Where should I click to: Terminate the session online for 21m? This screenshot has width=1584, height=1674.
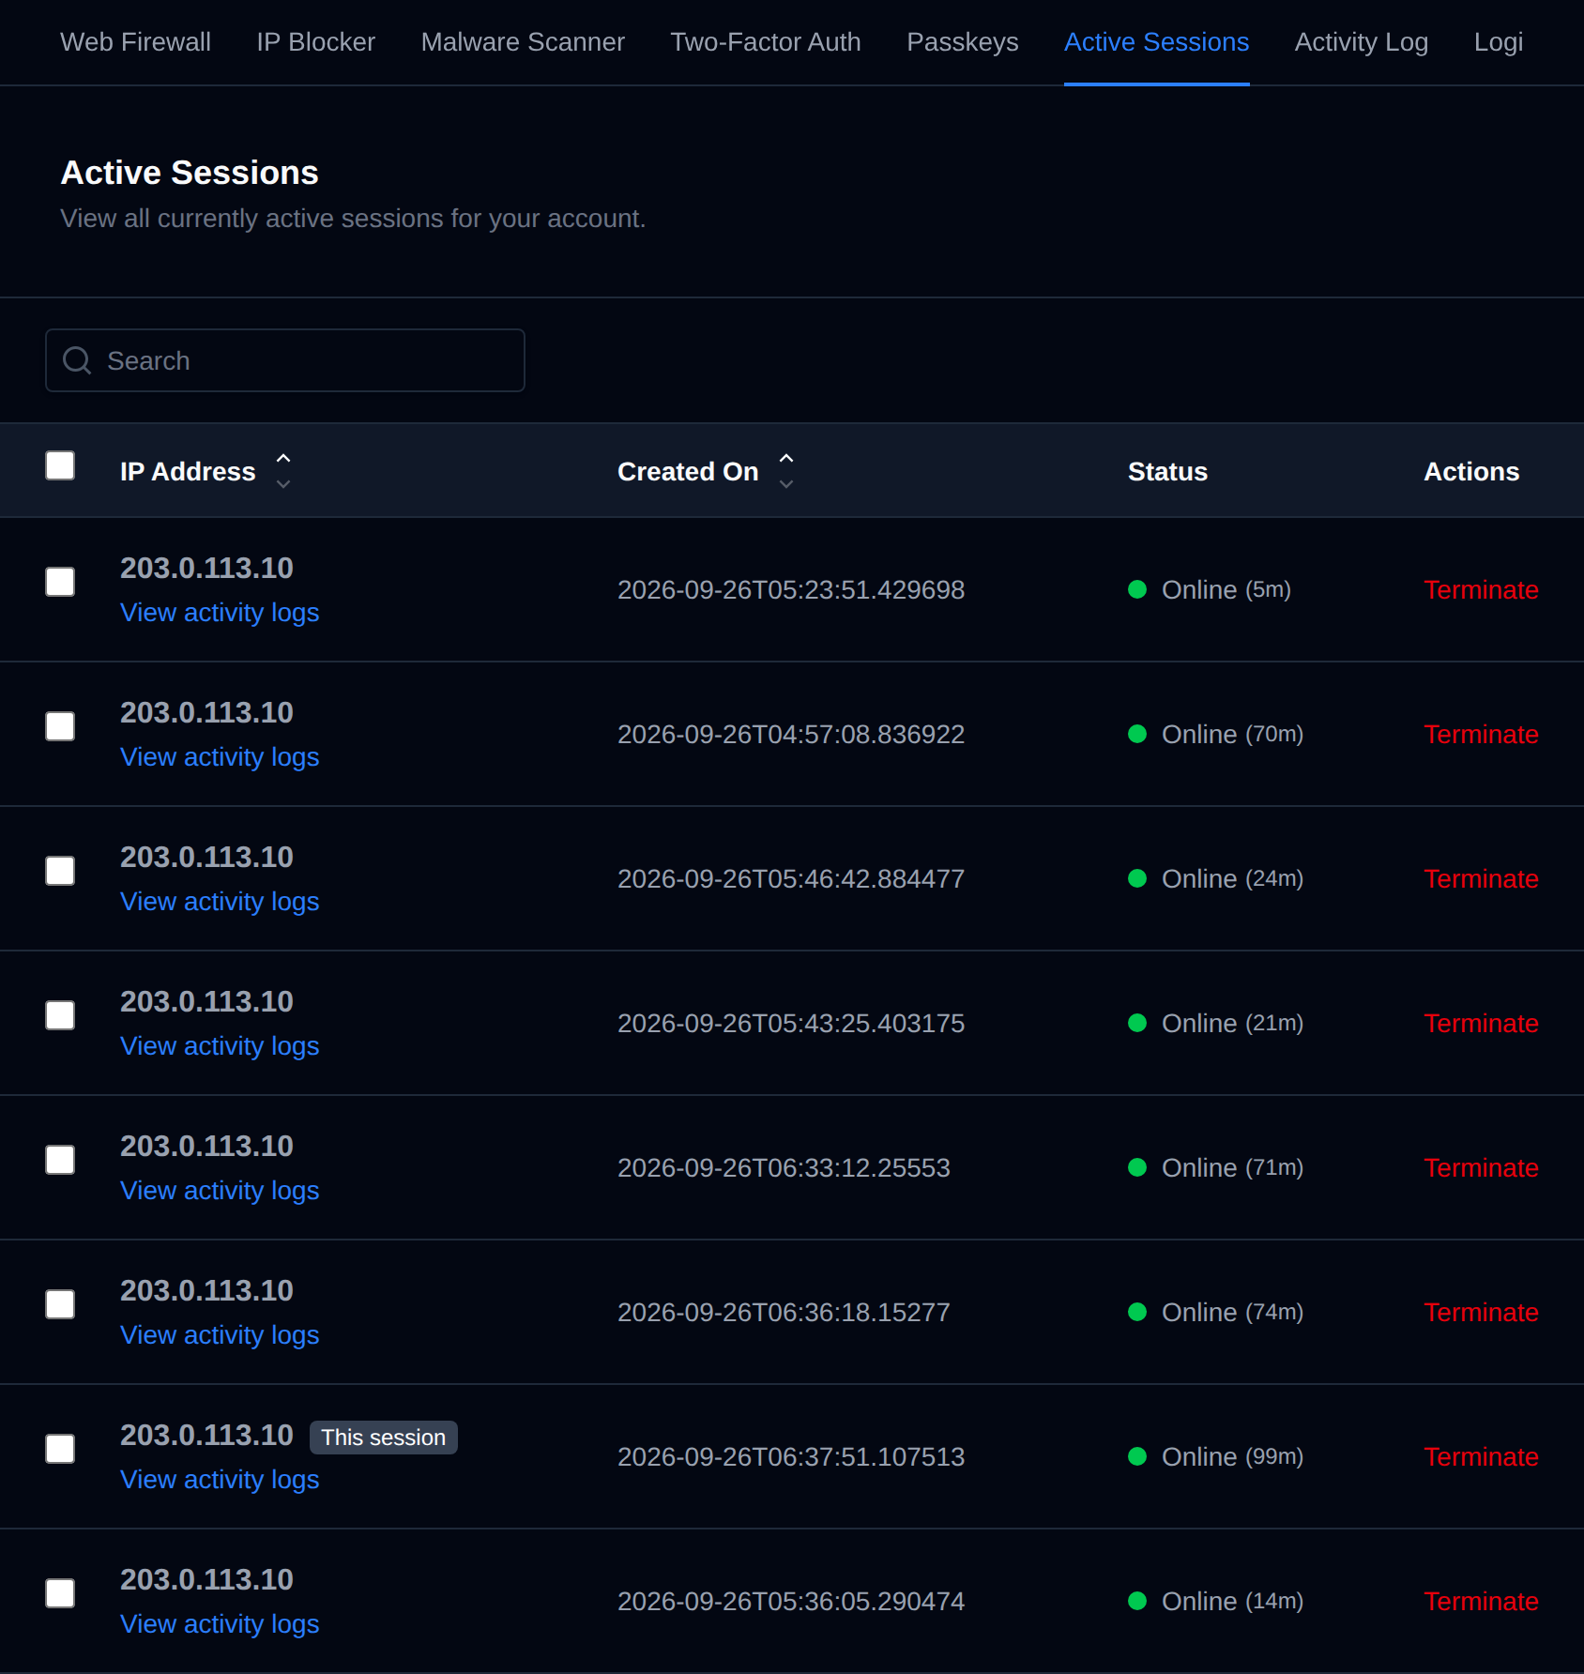point(1481,1024)
